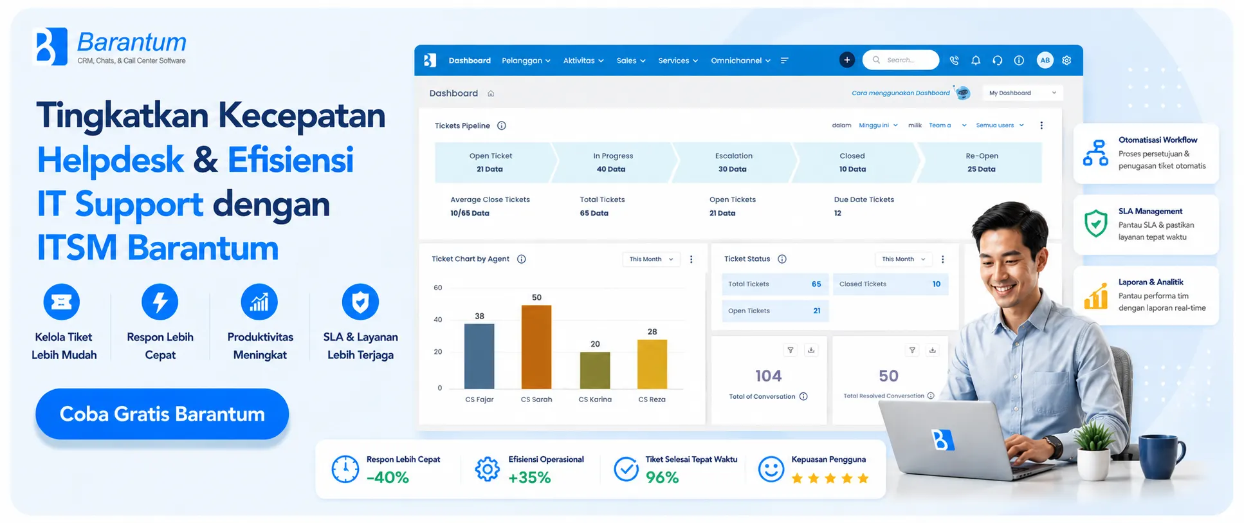Click the Total Tickets 65 status tile

(x=775, y=284)
